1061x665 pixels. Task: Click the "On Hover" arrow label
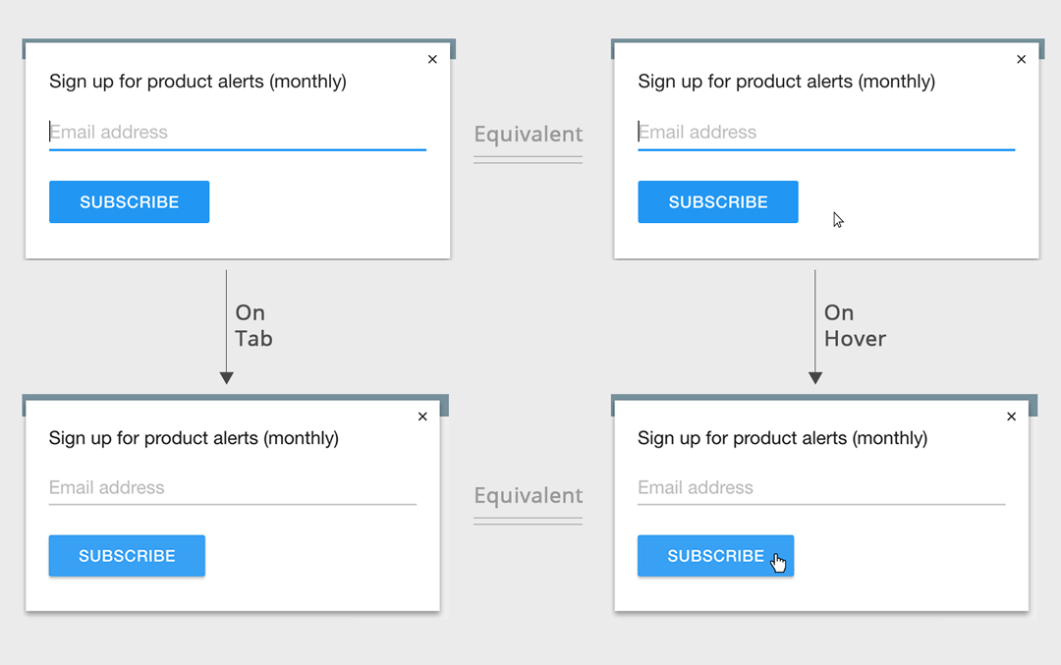[x=855, y=325]
